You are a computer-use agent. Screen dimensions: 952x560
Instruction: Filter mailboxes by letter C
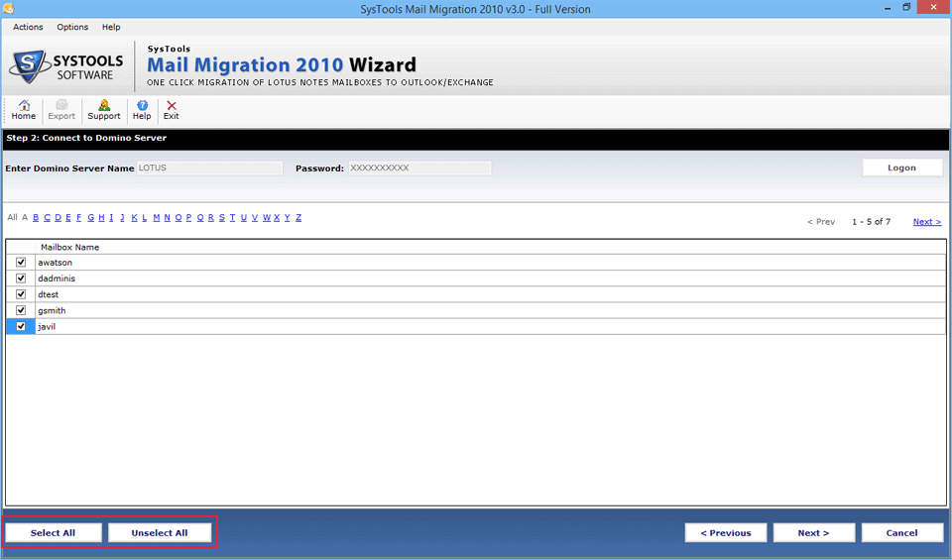coord(47,217)
